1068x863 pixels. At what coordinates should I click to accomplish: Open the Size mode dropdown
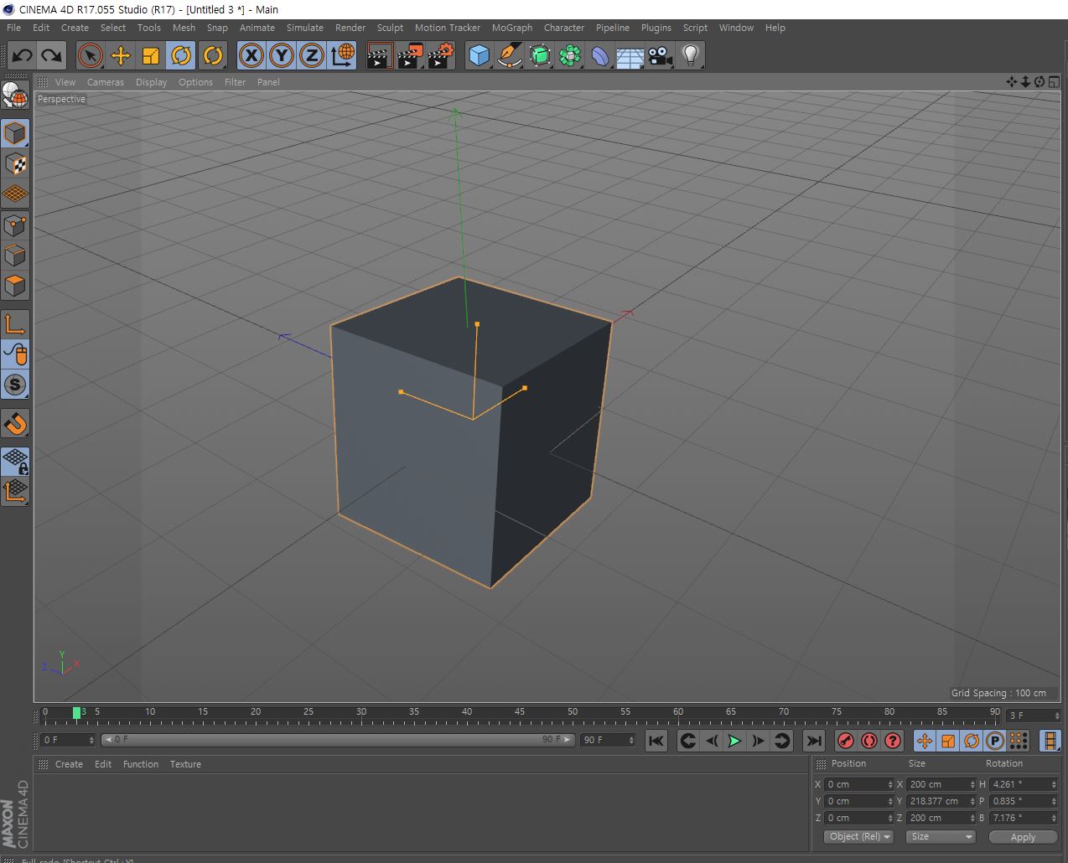[941, 836]
